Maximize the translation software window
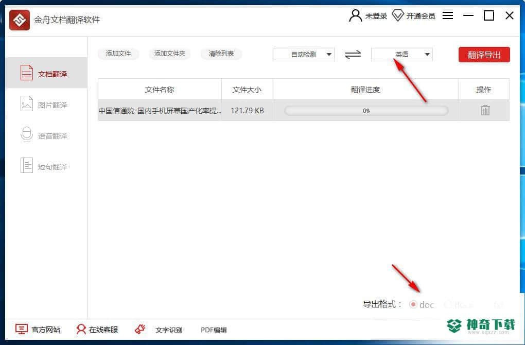Viewport: 525px width, 345px height. [x=489, y=15]
